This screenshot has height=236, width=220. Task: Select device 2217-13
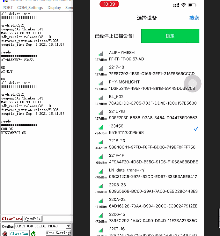(x=147, y=70)
